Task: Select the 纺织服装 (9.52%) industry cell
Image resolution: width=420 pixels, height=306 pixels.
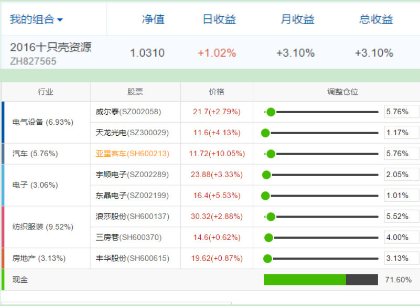Action: pos(46,227)
